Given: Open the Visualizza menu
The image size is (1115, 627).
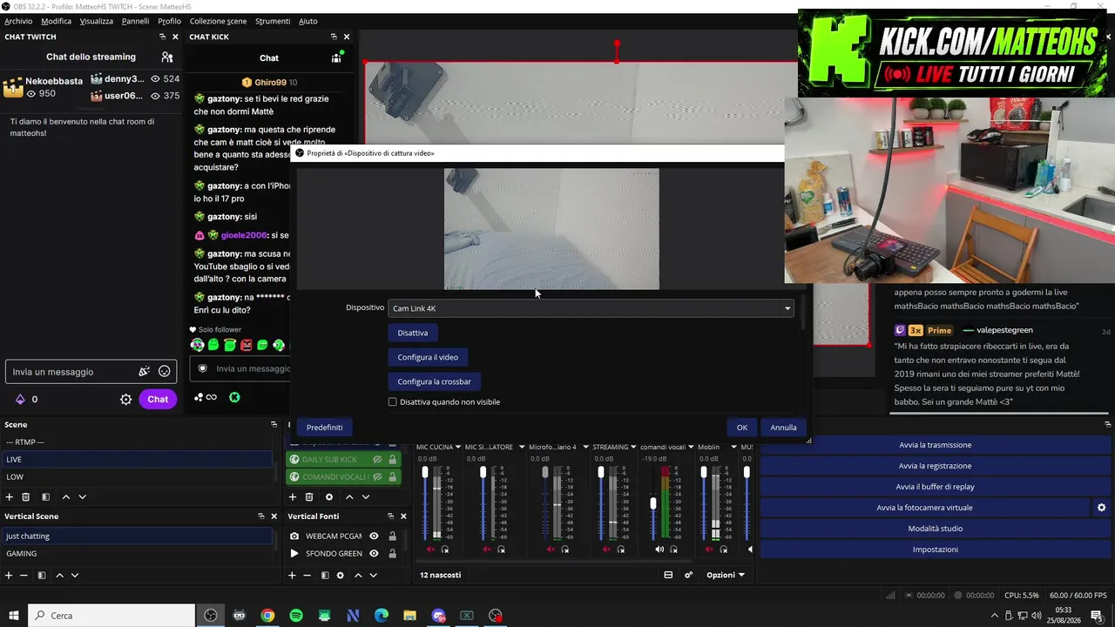Looking at the screenshot, I should [x=97, y=21].
